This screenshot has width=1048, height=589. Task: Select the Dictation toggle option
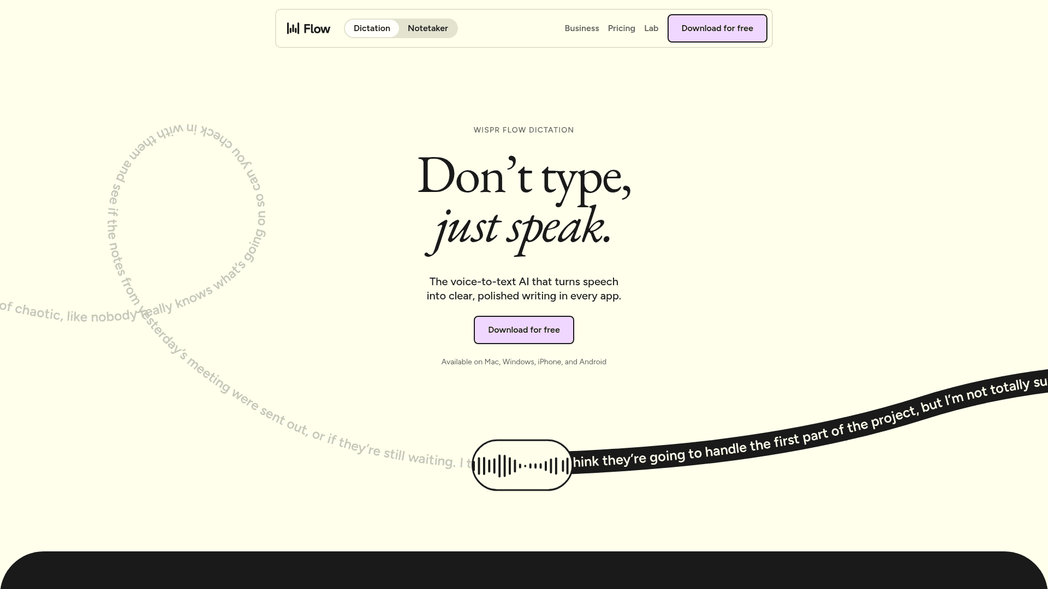[372, 28]
